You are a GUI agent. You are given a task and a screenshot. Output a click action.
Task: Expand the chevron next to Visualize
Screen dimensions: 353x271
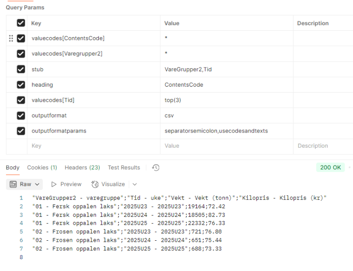pyautogui.click(x=135, y=184)
